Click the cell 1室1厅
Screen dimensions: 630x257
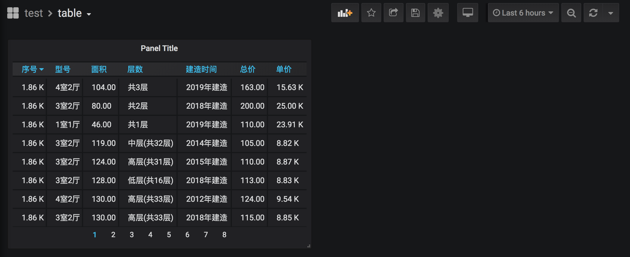tap(65, 125)
